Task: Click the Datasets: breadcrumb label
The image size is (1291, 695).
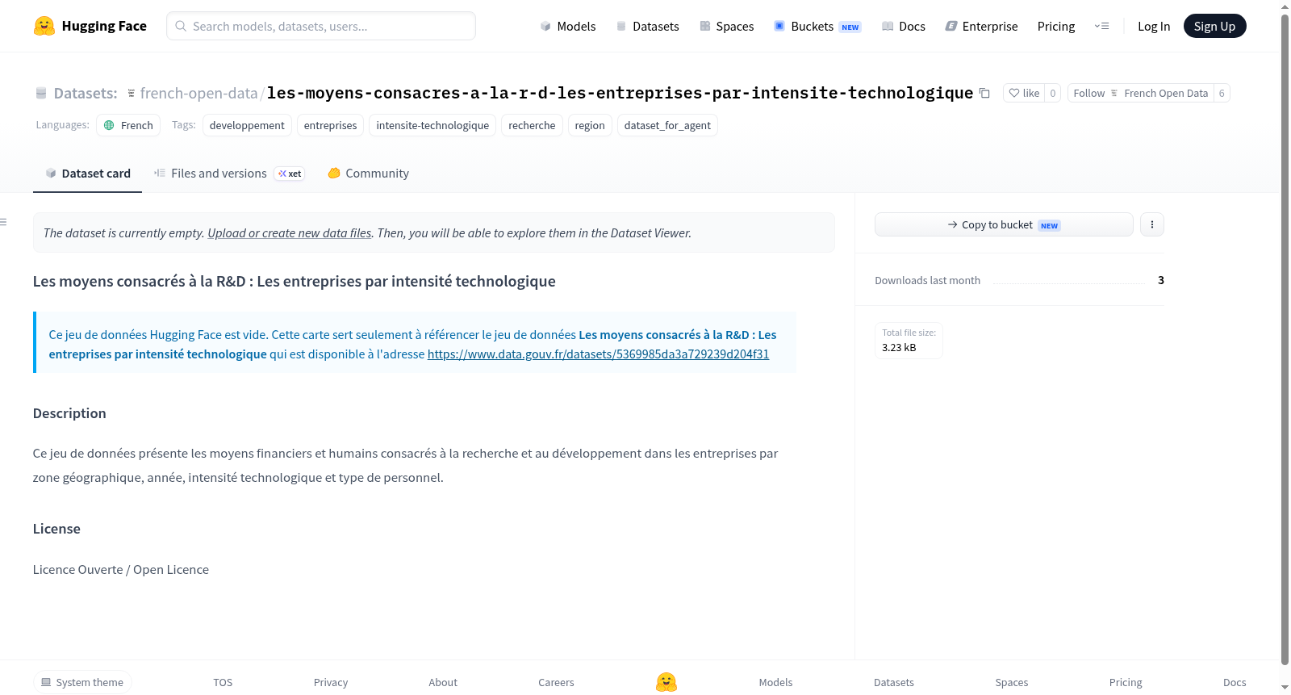Action: pos(86,93)
